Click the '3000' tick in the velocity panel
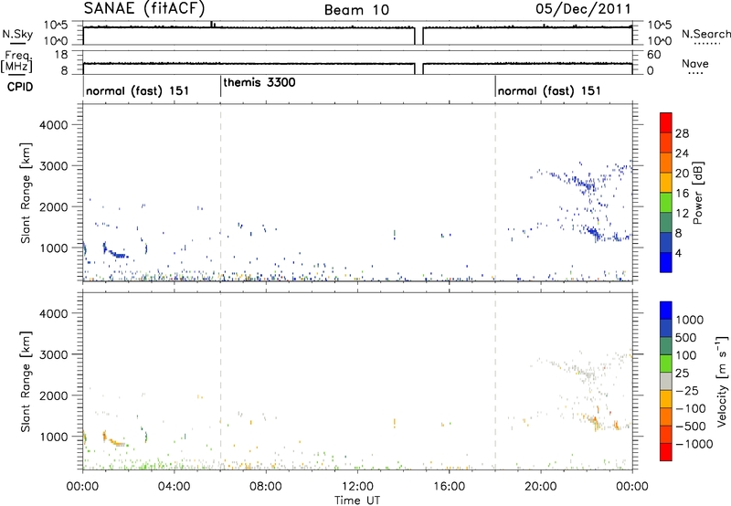This screenshot has height=506, width=731. pyautogui.click(x=54, y=354)
